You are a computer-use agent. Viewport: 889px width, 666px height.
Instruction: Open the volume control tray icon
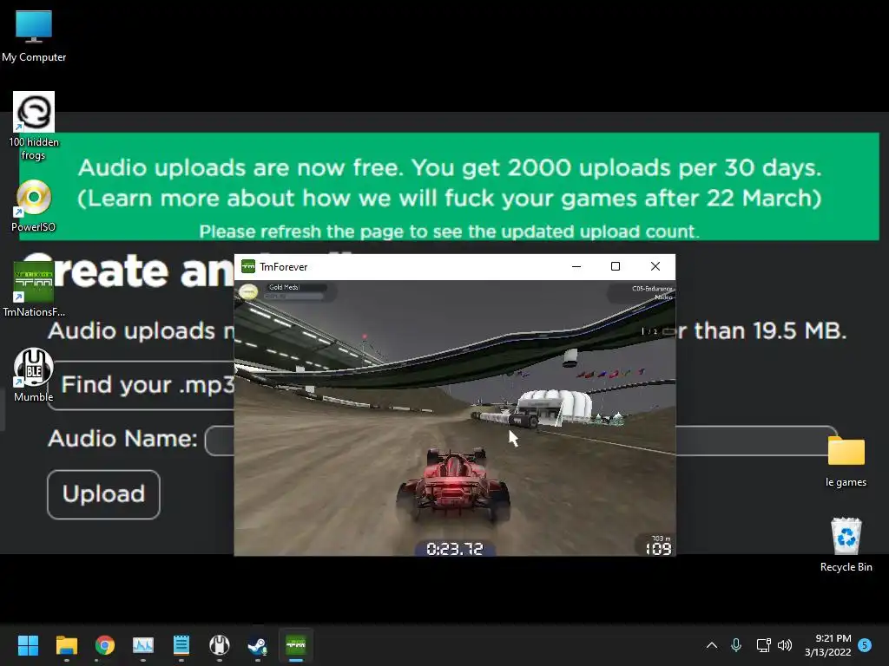pyautogui.click(x=785, y=645)
